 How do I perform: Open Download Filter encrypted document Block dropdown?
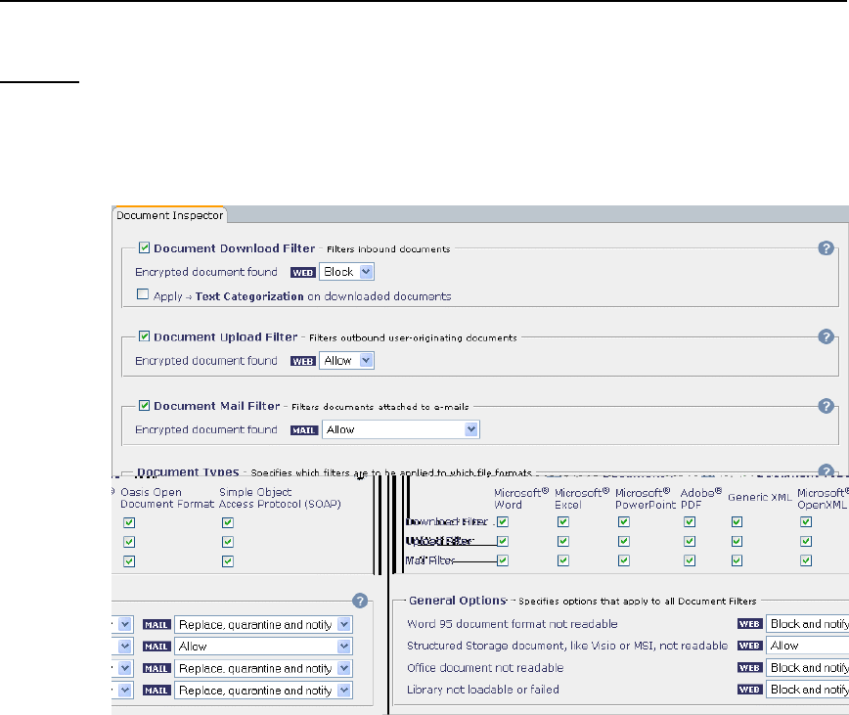click(x=347, y=272)
